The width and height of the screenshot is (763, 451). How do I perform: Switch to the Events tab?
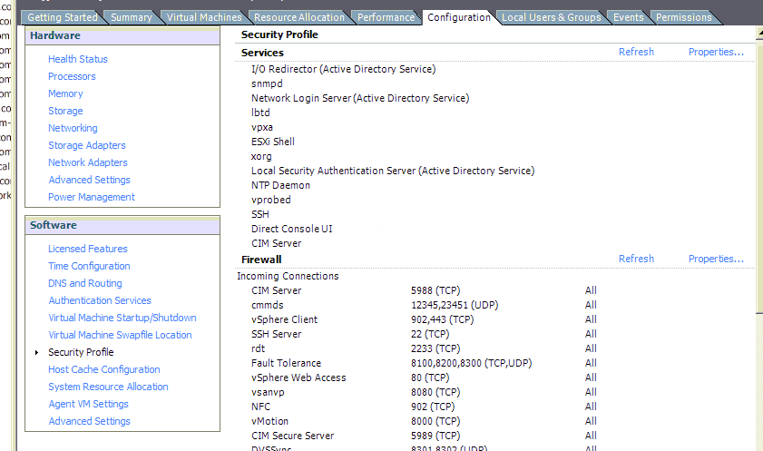(628, 17)
